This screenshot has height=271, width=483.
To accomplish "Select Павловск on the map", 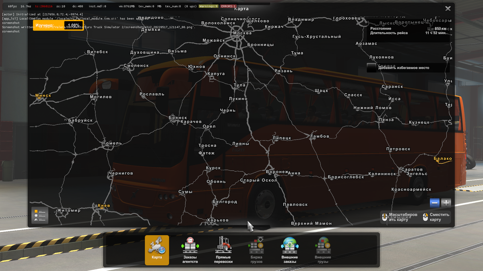I will (x=295, y=204).
